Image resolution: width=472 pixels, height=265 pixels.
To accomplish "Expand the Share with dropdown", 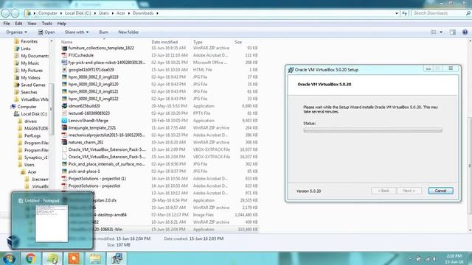I will click(77, 32).
